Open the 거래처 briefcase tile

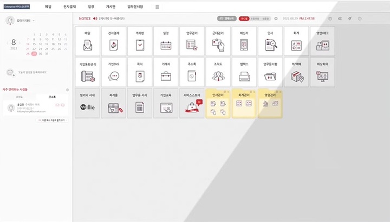166,72
